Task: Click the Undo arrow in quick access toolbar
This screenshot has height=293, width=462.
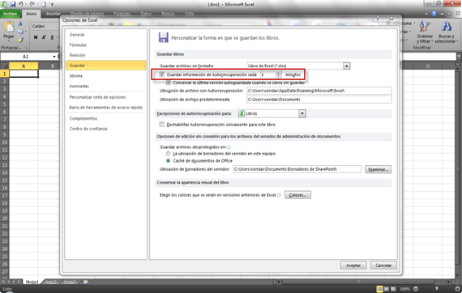Action: (x=21, y=4)
